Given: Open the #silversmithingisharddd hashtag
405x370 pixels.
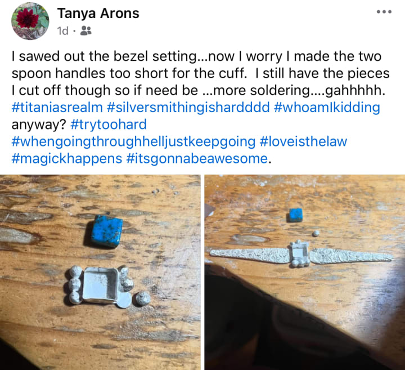Looking at the screenshot, I should tap(188, 108).
